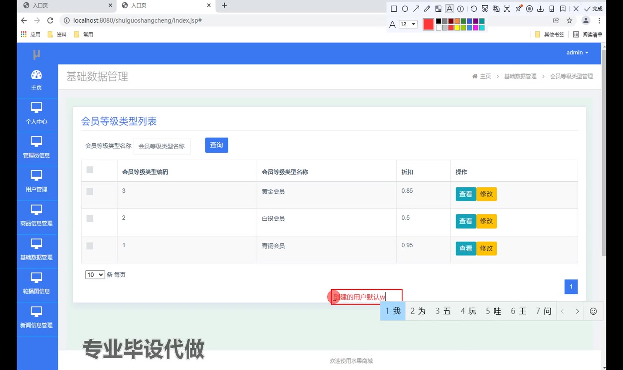Click the 查询 search button
The width and height of the screenshot is (623, 370).
click(x=217, y=145)
